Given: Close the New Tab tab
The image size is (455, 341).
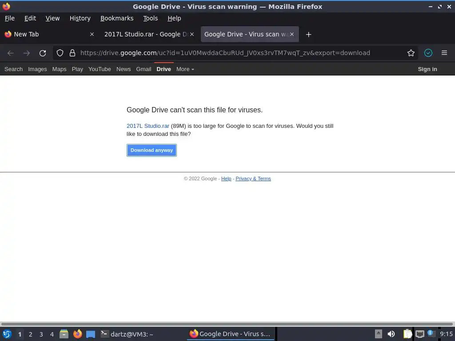Looking at the screenshot, I should point(92,34).
